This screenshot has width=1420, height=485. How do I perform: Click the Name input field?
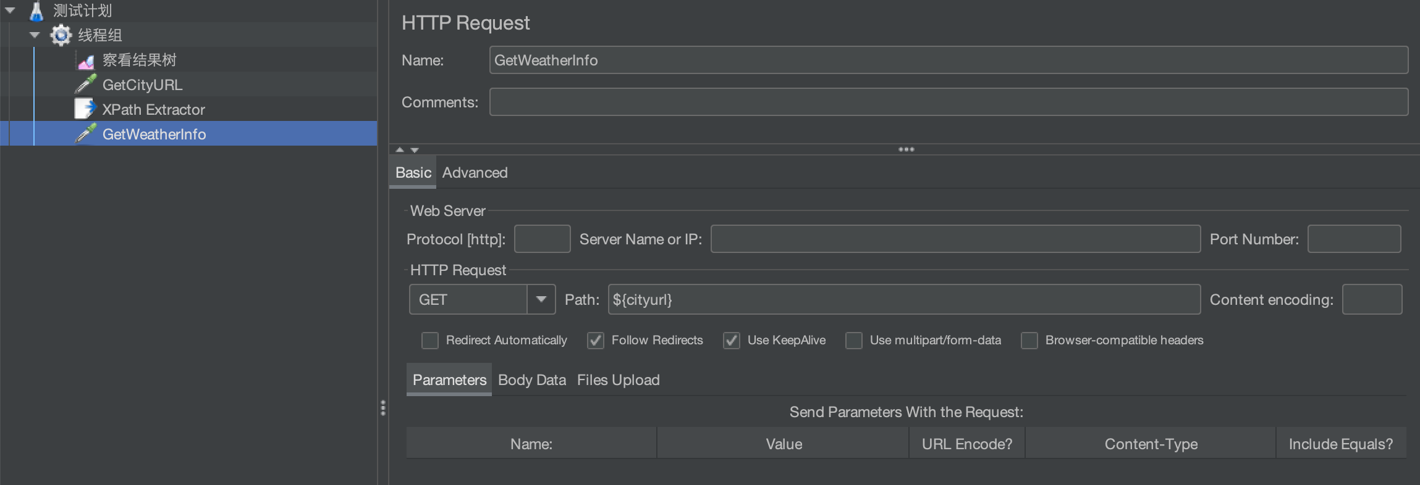point(949,60)
